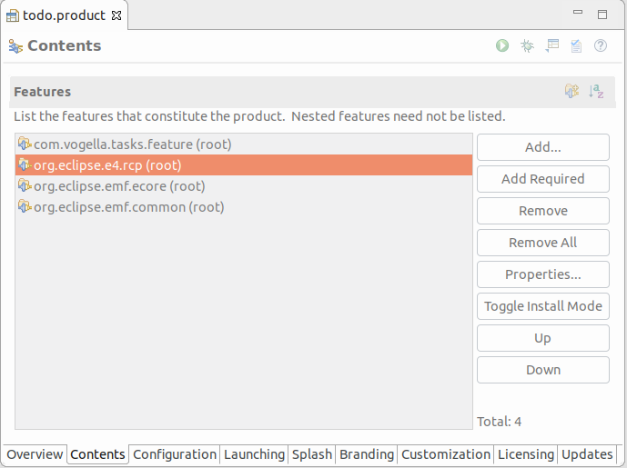Launch the Eclipse application with green run icon
627x468 pixels.
pyautogui.click(x=502, y=45)
